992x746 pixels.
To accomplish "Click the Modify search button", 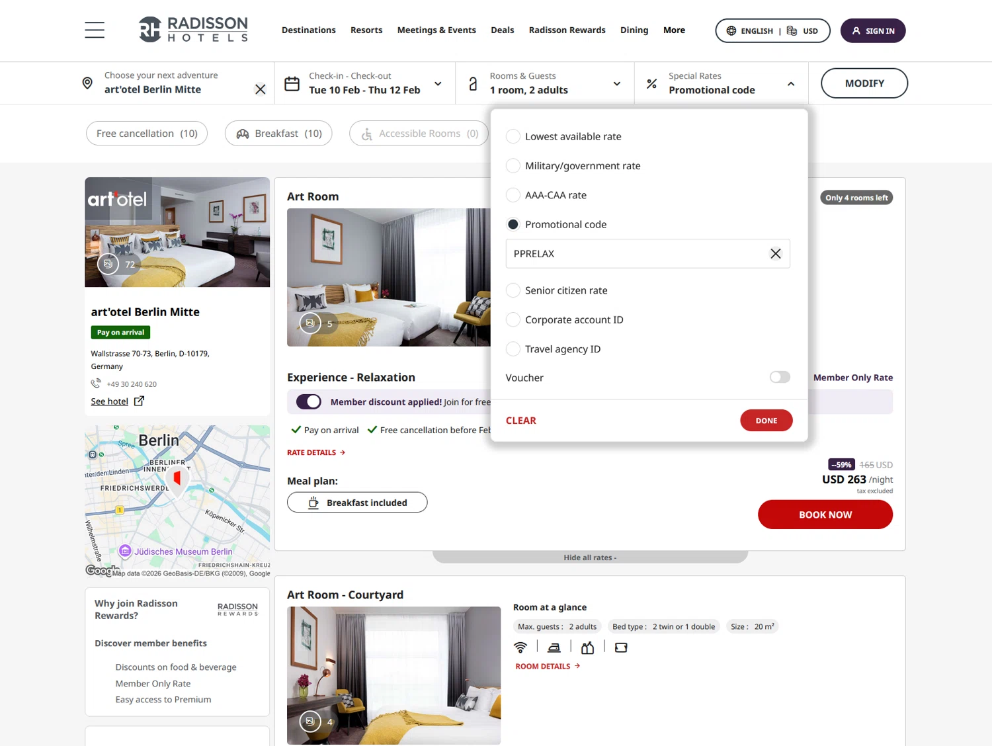I will pyautogui.click(x=864, y=83).
